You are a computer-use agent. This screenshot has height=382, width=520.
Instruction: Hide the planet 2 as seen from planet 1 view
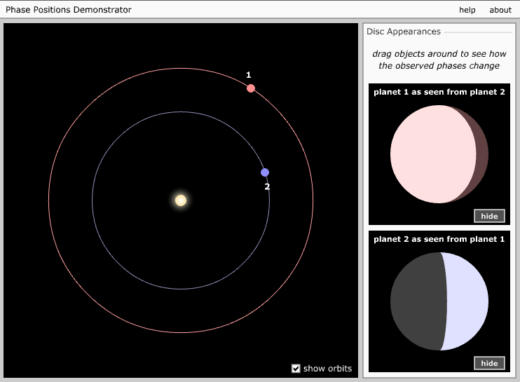(x=489, y=363)
